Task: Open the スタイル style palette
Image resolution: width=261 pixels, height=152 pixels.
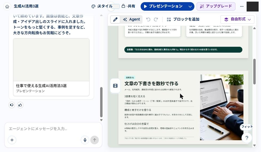Action: coord(102,6)
